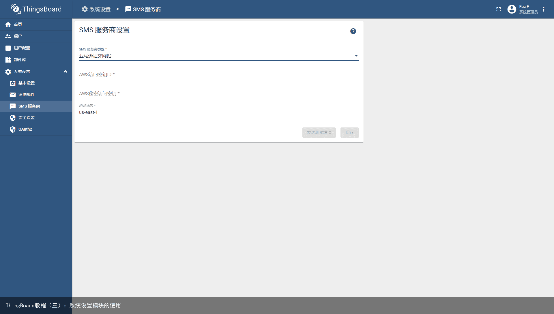Expand SMS服务商类型 dropdown
Image resolution: width=554 pixels, height=314 pixels.
[x=355, y=56]
